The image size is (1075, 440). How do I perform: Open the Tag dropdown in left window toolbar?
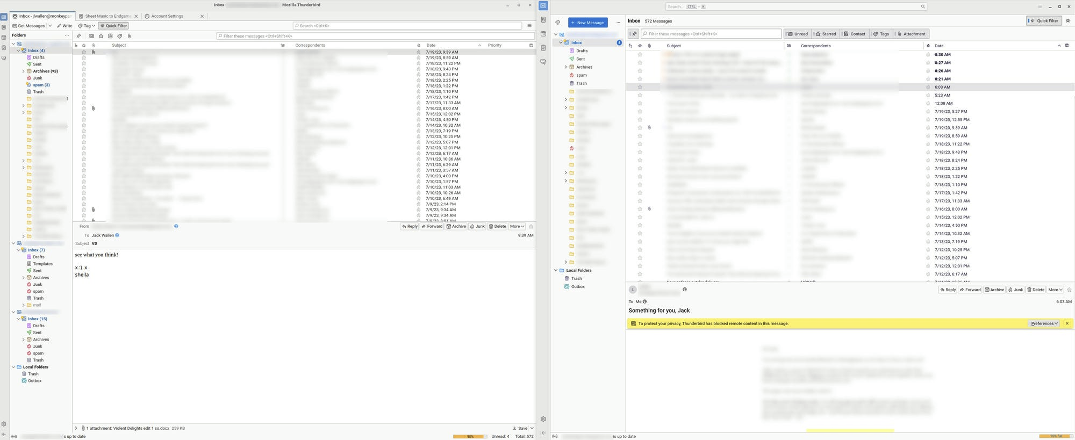coord(87,26)
